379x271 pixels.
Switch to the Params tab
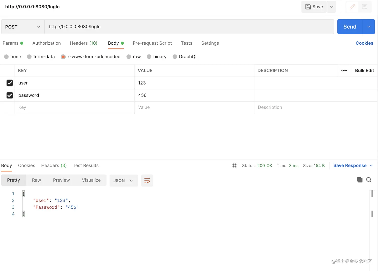click(13, 43)
